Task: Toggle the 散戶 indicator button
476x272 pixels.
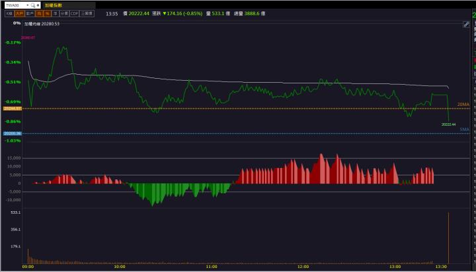Action: coord(30,13)
